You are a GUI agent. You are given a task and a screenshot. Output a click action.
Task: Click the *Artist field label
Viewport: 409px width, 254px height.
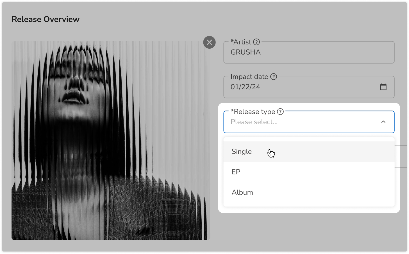241,42
